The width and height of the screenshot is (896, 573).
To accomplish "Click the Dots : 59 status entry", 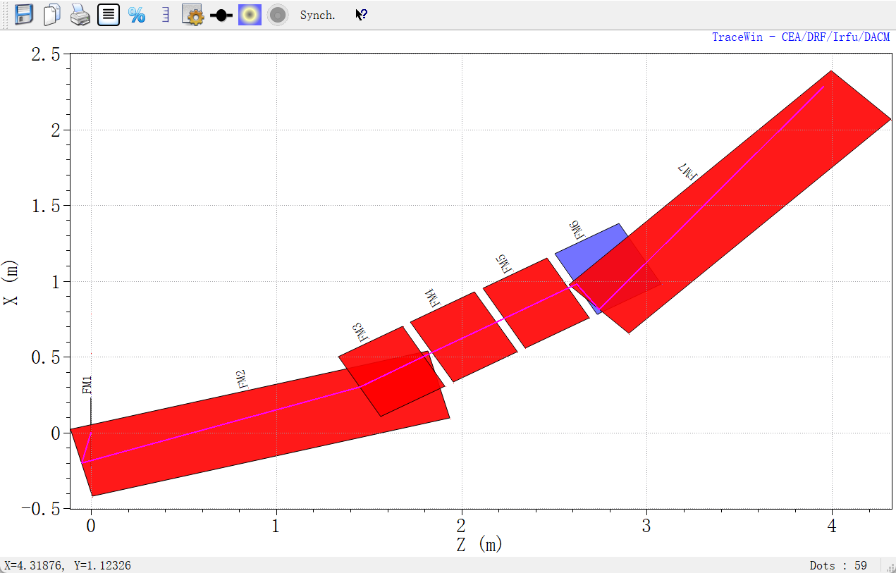I will pyautogui.click(x=838, y=565).
